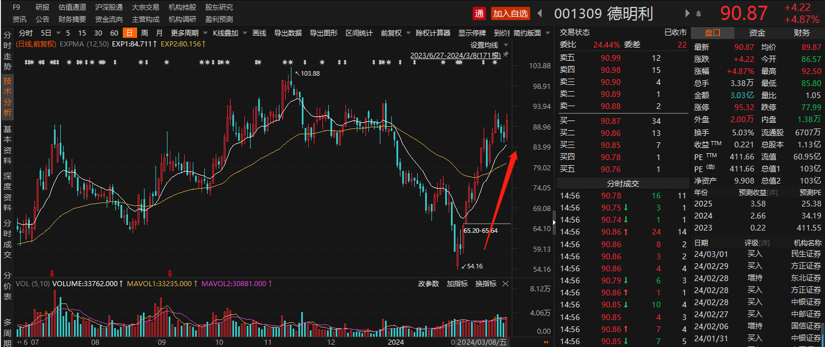The image size is (825, 347).
Task: Click 导出图形 in chart toolbar
Action: click(324, 33)
